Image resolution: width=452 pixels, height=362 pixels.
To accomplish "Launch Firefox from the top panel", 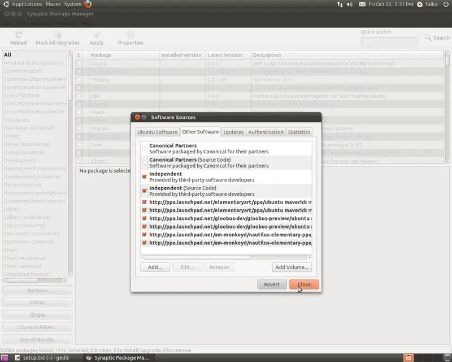I will pos(88,4).
